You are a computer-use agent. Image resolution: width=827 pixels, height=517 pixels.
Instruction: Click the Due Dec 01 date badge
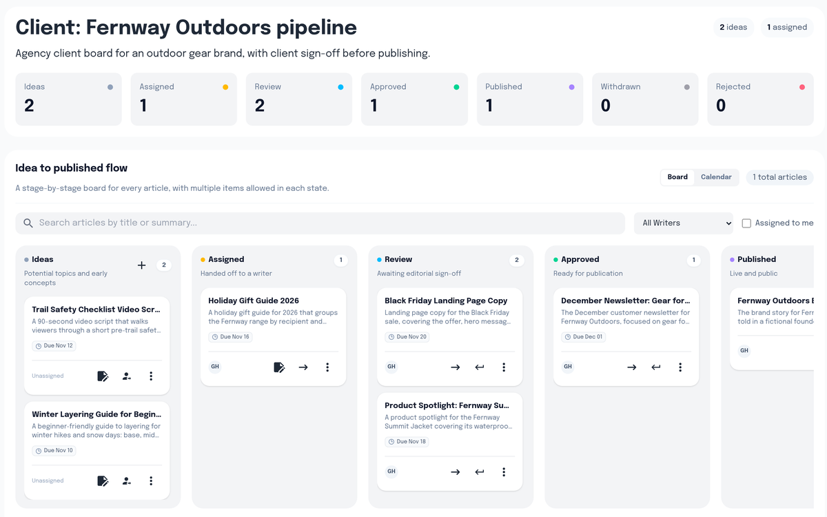click(584, 337)
